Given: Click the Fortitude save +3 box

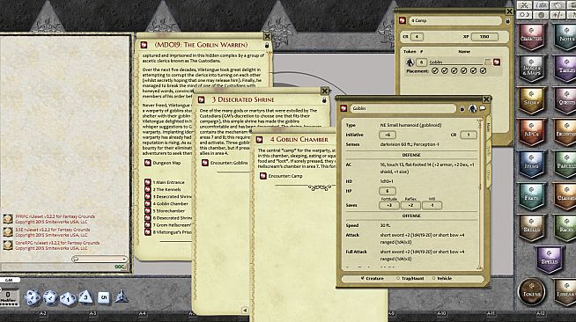Looking at the screenshot, I should 389,205.
